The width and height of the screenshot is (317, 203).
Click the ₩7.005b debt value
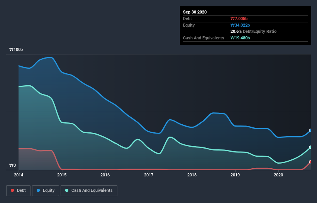pyautogui.click(x=239, y=19)
